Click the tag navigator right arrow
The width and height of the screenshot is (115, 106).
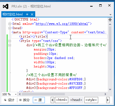coord(108,100)
